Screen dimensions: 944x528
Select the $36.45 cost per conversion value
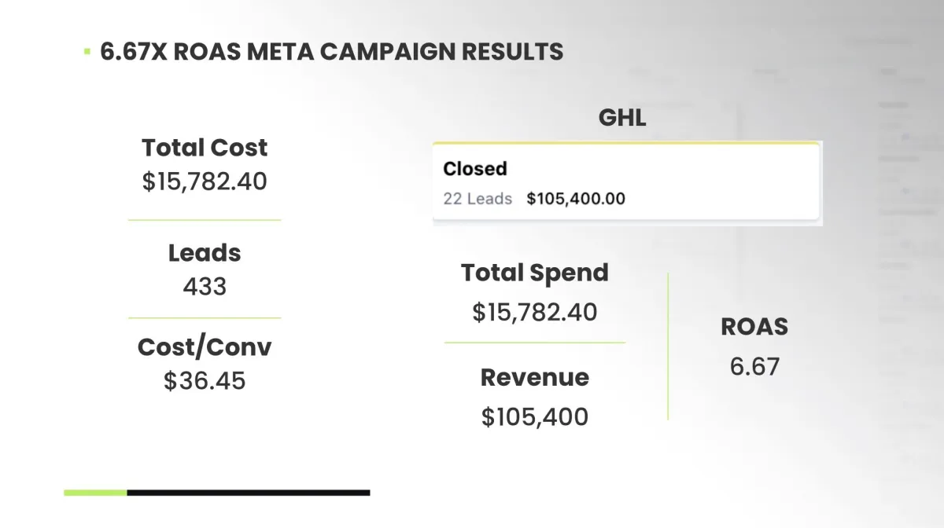[x=205, y=381]
